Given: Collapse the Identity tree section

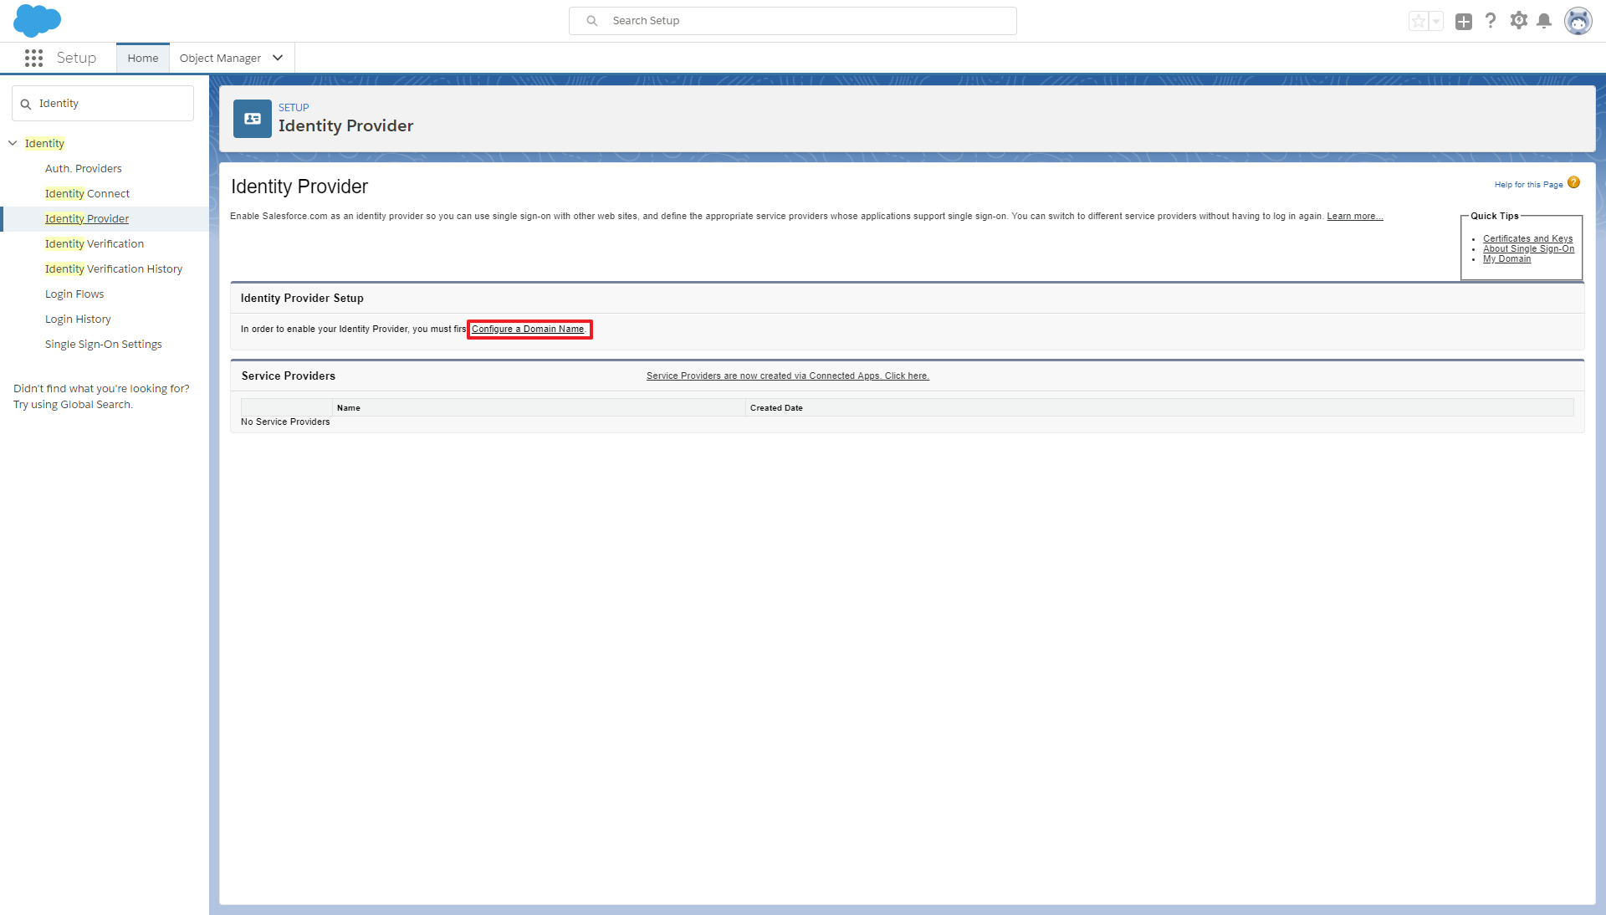Looking at the screenshot, I should click(13, 143).
